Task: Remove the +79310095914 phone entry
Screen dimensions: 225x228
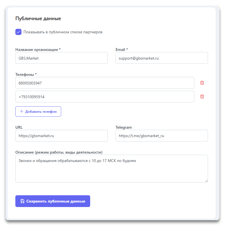Action: tap(202, 97)
